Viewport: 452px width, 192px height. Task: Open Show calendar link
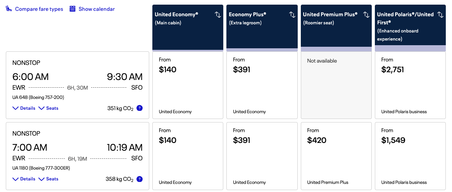pos(97,9)
